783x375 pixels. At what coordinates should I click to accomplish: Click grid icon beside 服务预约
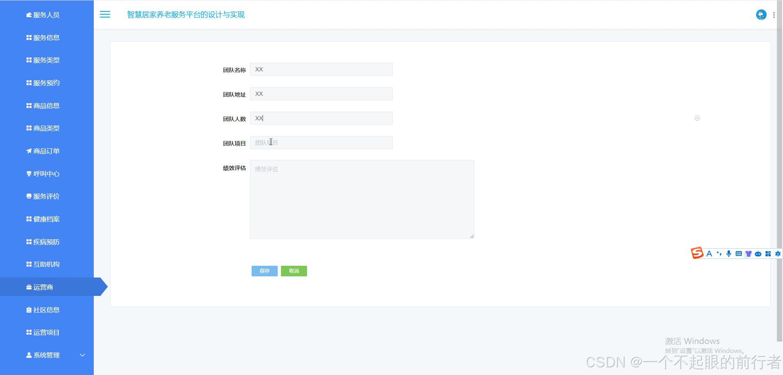coord(29,83)
